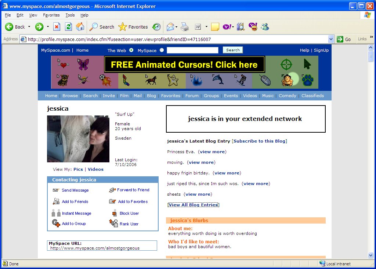Click the Print icon in toolbar
This screenshot has width=376, height=269.
tap(185, 27)
